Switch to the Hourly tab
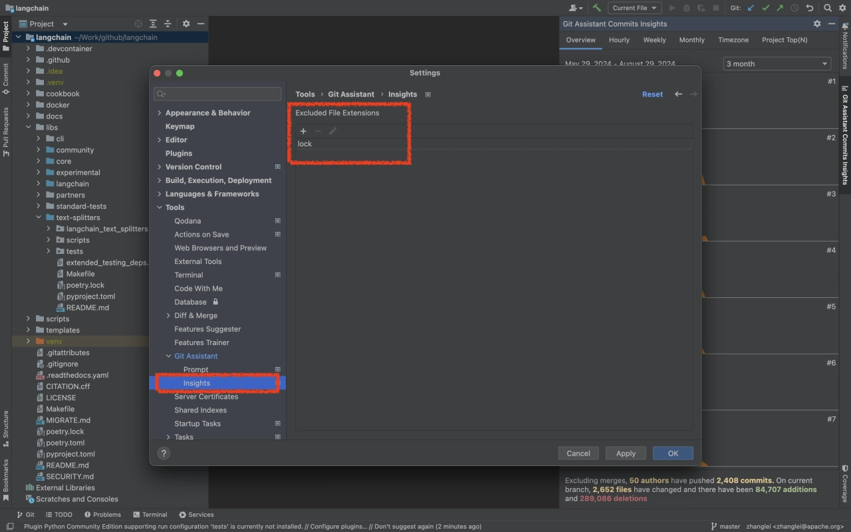 pyautogui.click(x=619, y=40)
